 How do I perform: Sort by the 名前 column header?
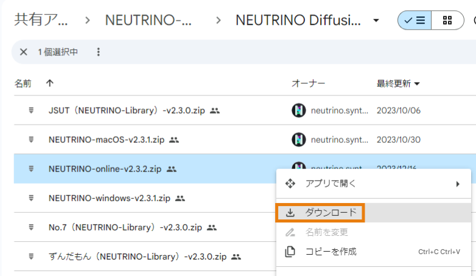pos(23,83)
